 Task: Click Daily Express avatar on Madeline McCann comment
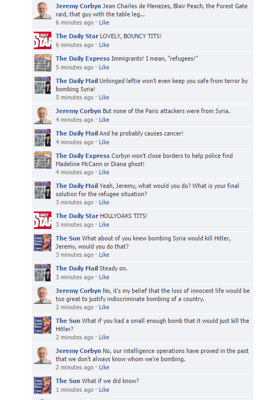[43, 160]
